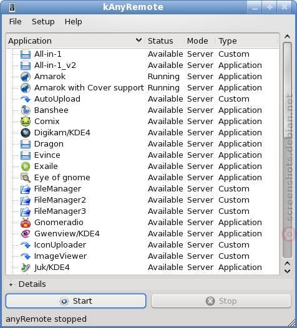Open the Setup menu
The height and width of the screenshot is (328, 297).
[43, 22]
